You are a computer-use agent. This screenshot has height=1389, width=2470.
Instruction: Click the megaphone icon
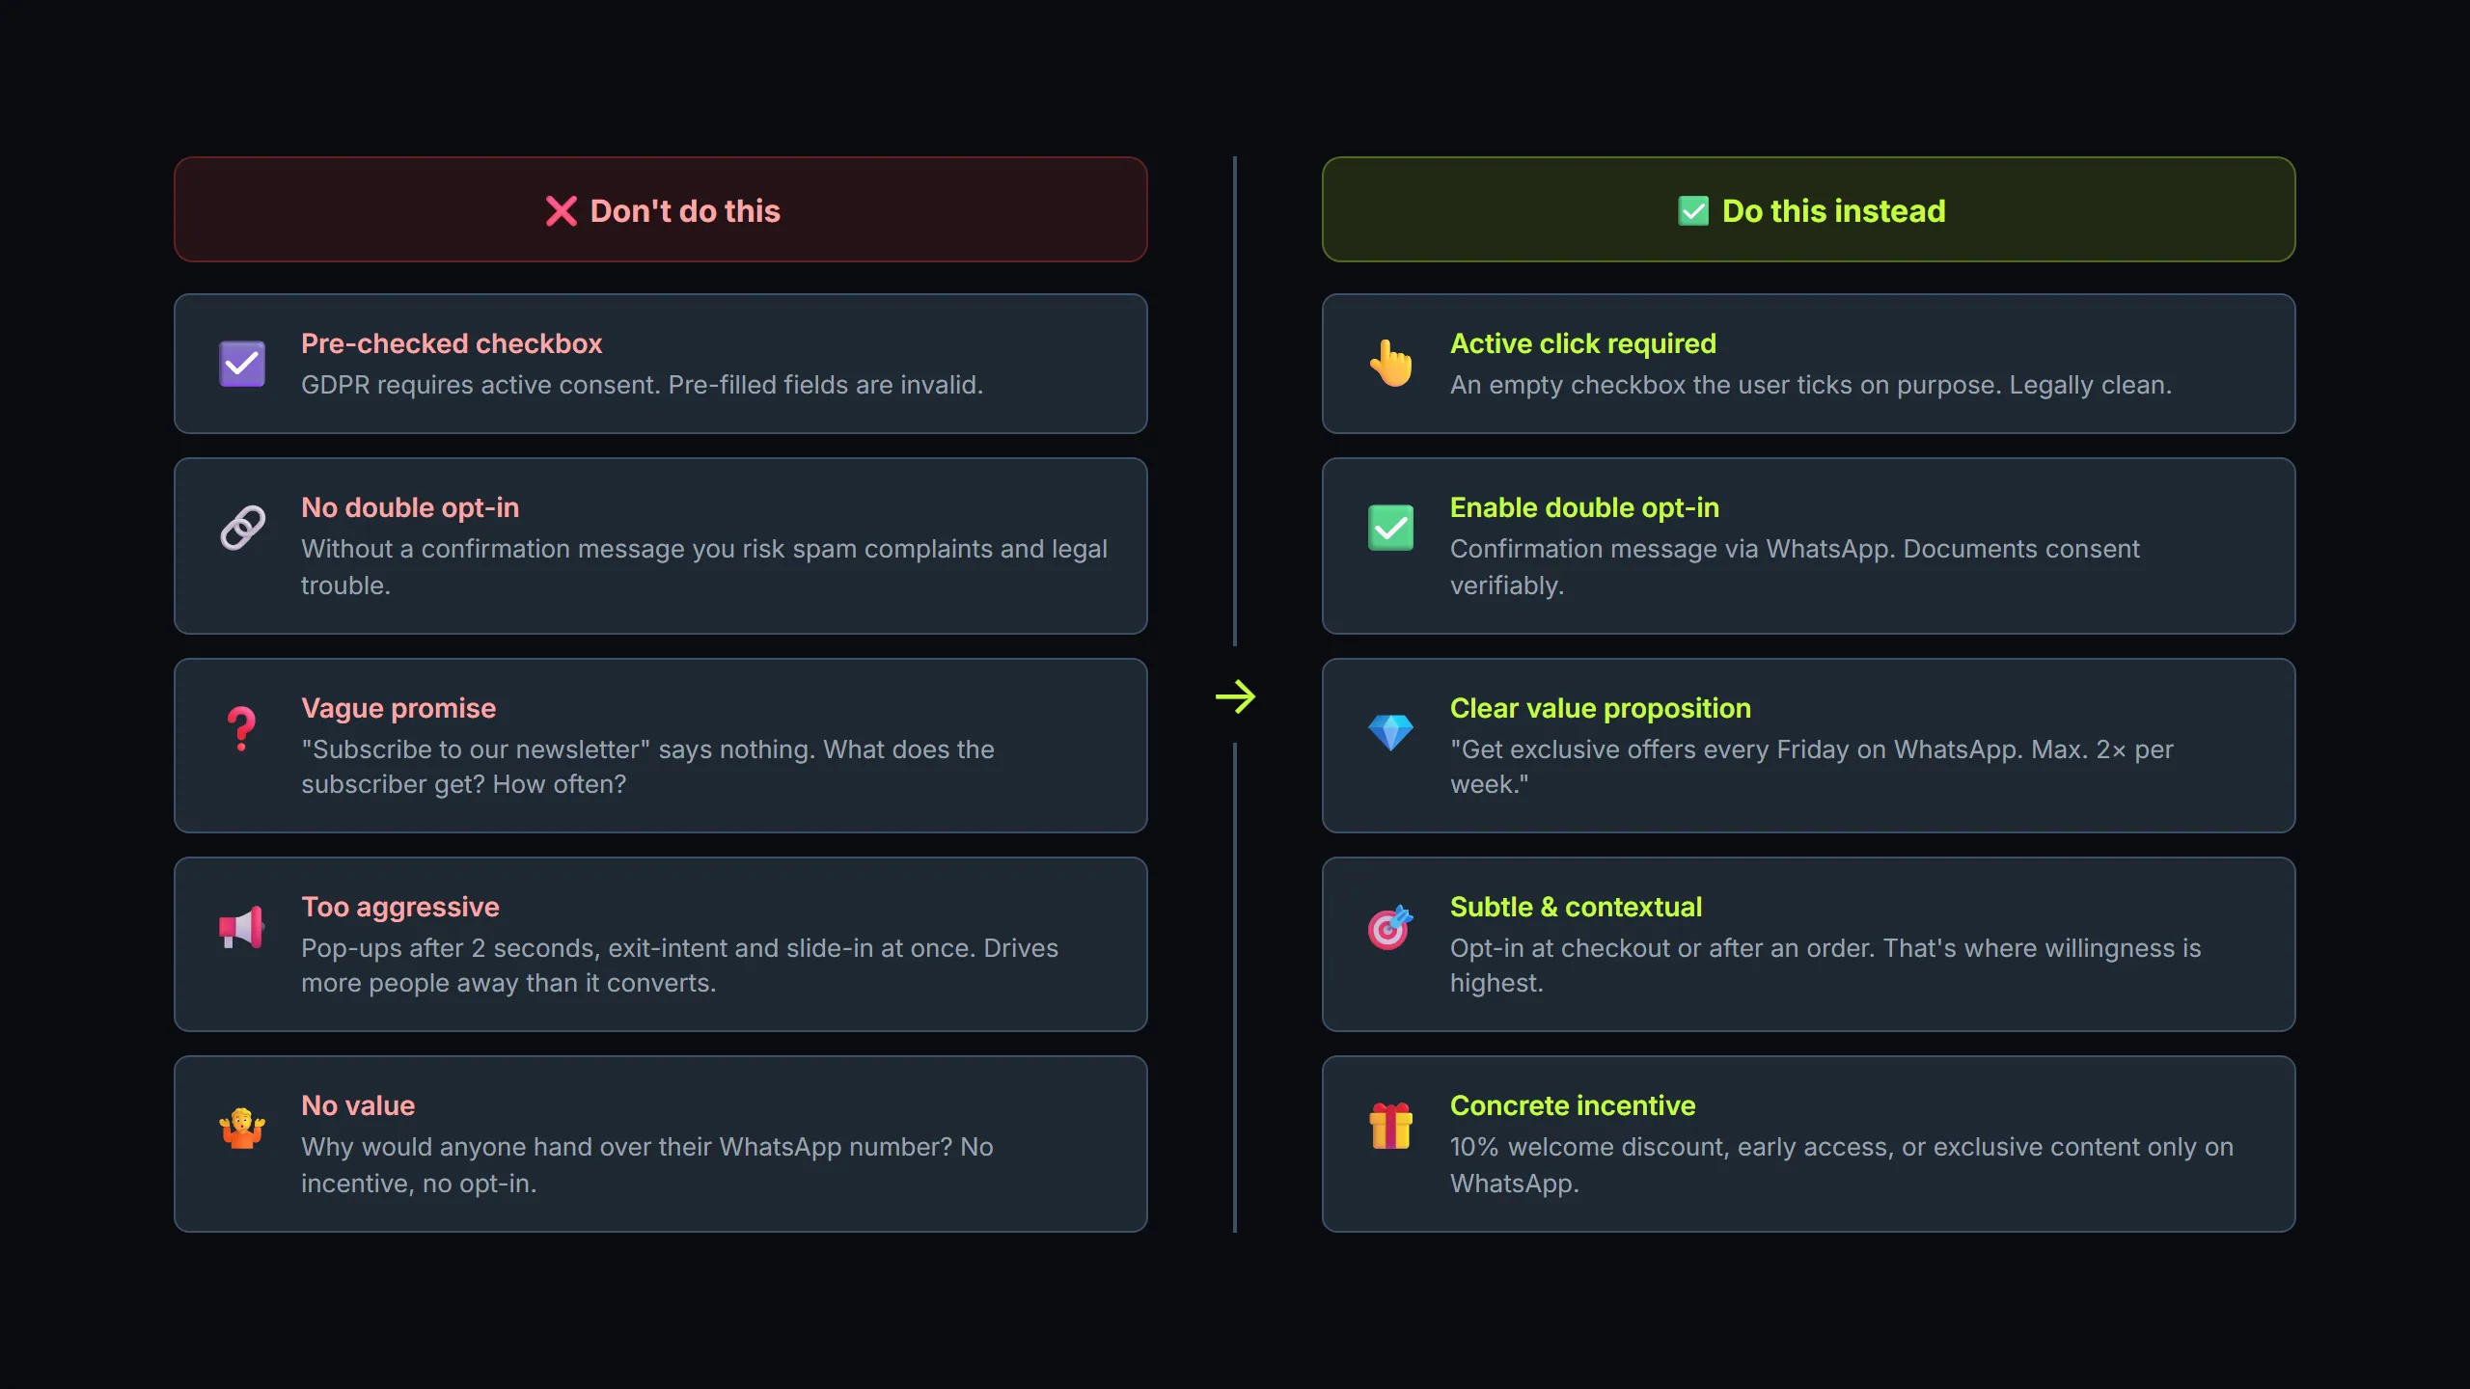[x=242, y=927]
